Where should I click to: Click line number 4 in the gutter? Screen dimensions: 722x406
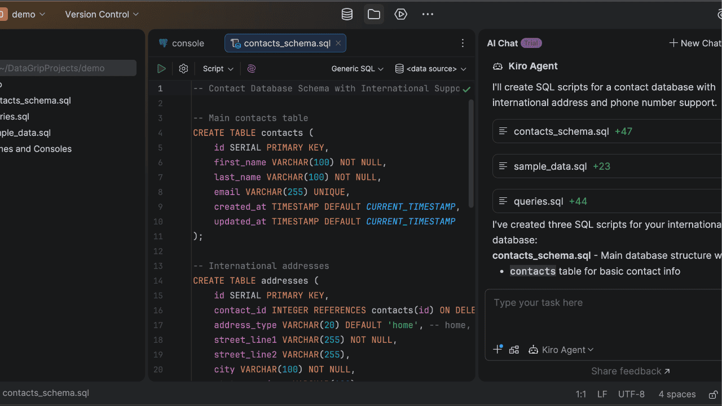click(160, 133)
